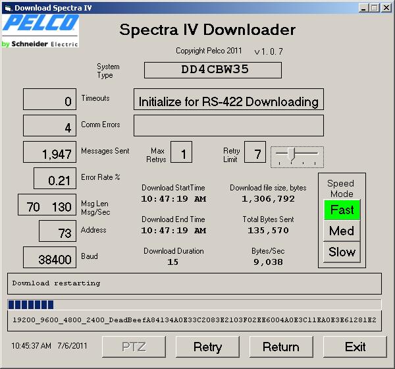Click the Msg Len Msg/Sec value box
Image resolution: width=395 pixels, height=369 pixels.
click(x=47, y=204)
